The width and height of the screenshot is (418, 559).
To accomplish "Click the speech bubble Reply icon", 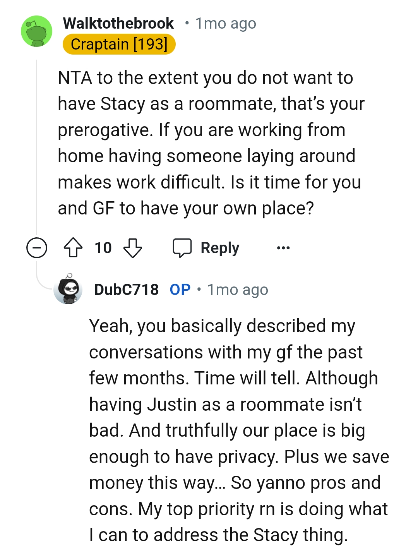I will [x=183, y=248].
